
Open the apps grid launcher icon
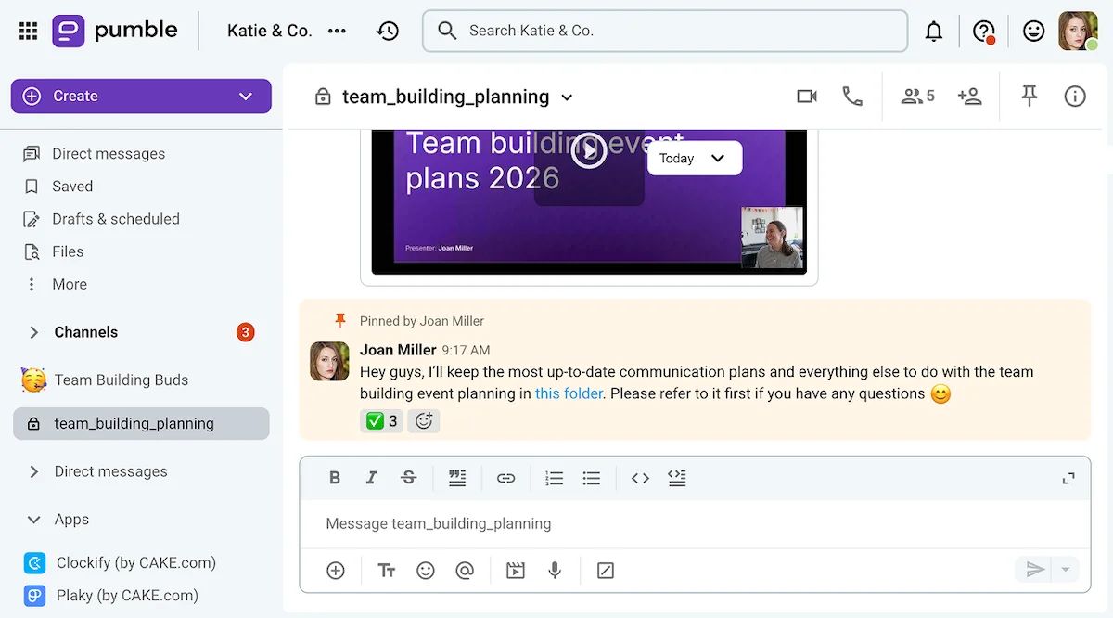point(28,31)
